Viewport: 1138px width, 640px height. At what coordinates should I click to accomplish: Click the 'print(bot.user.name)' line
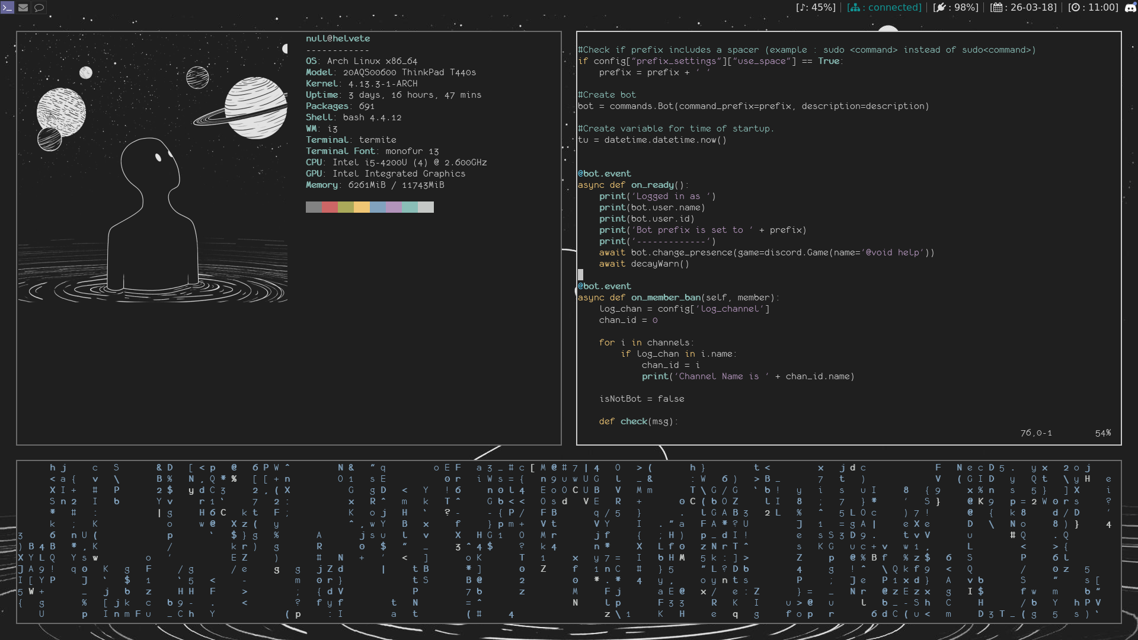click(652, 207)
